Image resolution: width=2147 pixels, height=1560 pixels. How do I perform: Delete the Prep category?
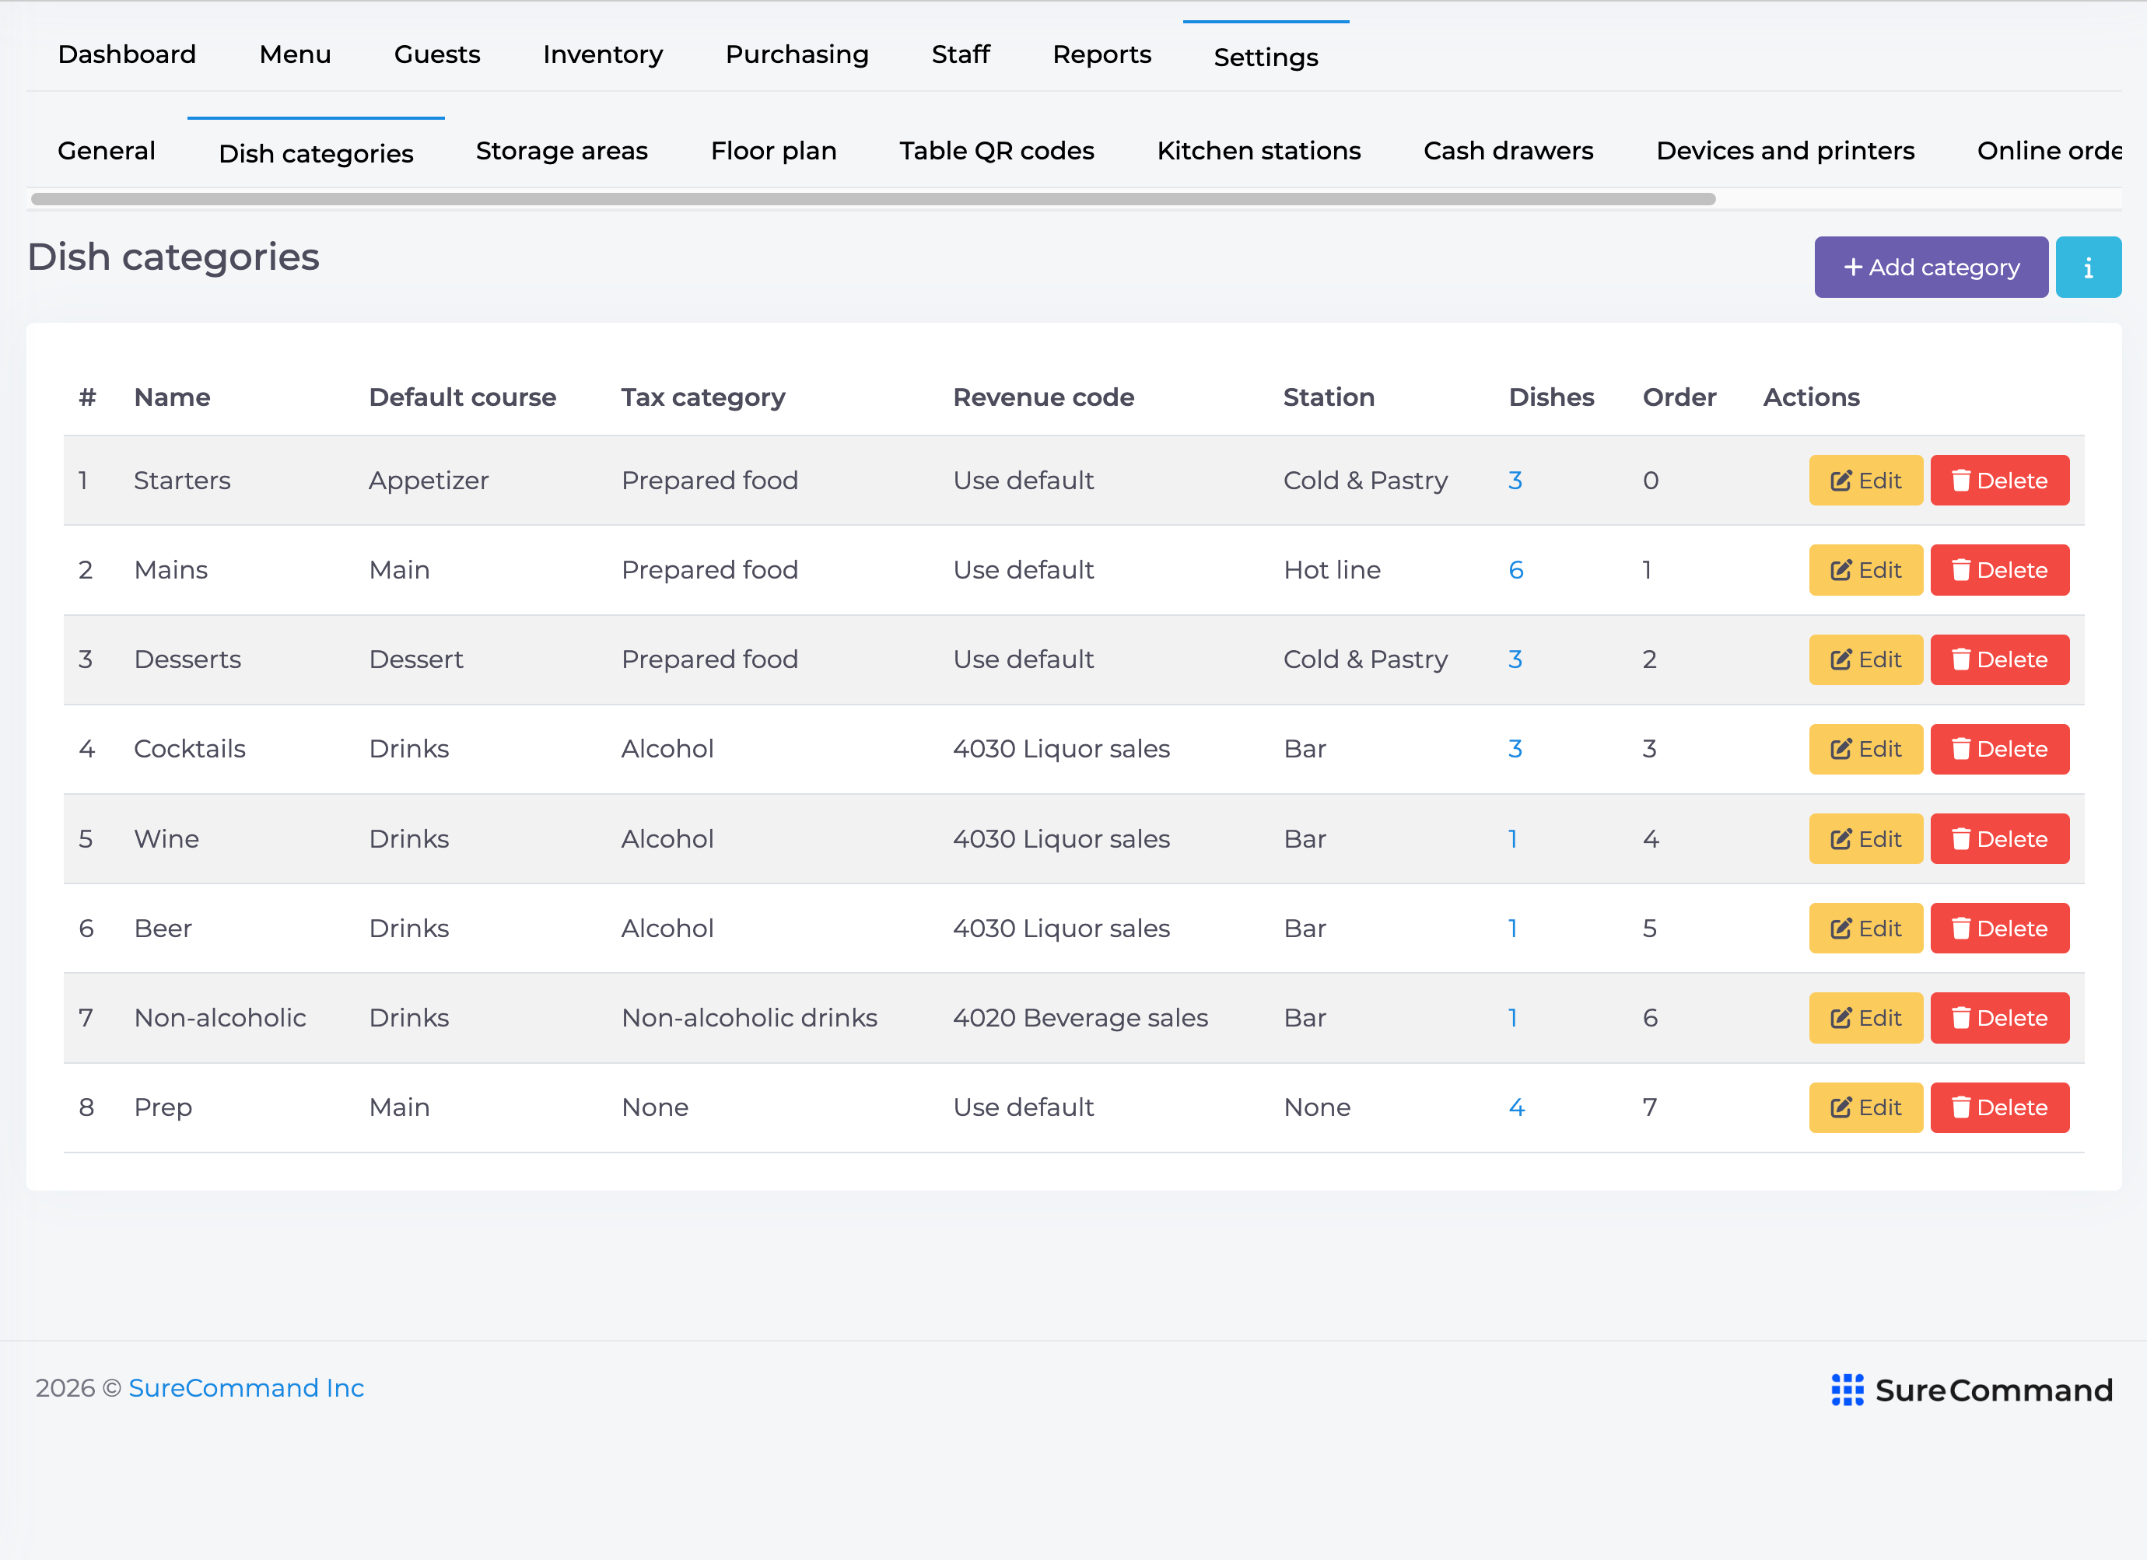pyautogui.click(x=1999, y=1107)
